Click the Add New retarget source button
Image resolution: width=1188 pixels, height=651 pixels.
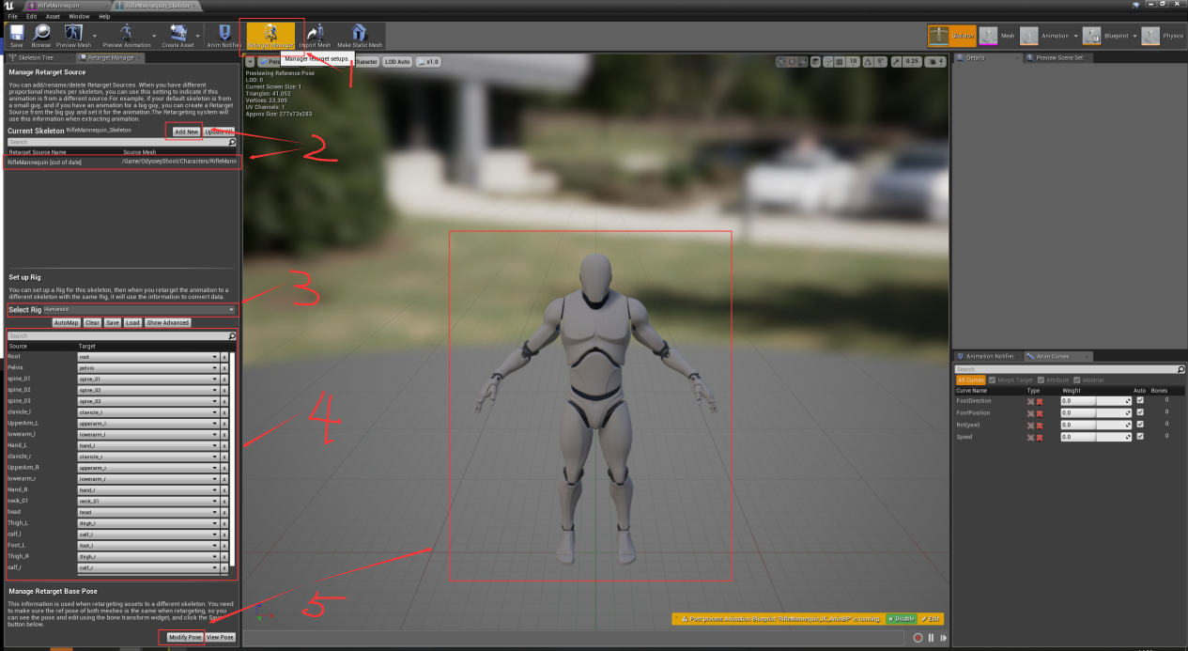coord(186,132)
